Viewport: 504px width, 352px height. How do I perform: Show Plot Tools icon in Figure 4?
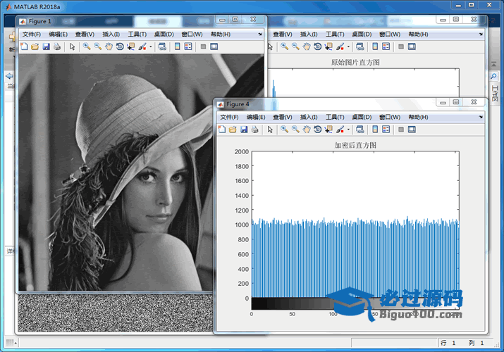coord(412,130)
